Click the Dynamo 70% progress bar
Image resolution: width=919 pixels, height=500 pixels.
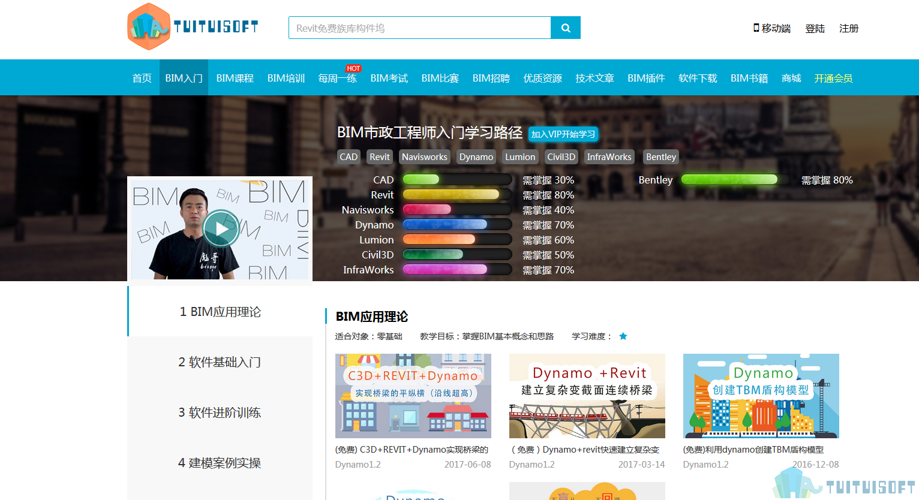458,224
